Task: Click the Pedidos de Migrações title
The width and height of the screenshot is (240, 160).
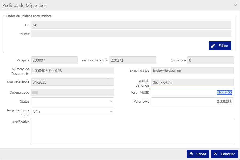Action: point(25,5)
